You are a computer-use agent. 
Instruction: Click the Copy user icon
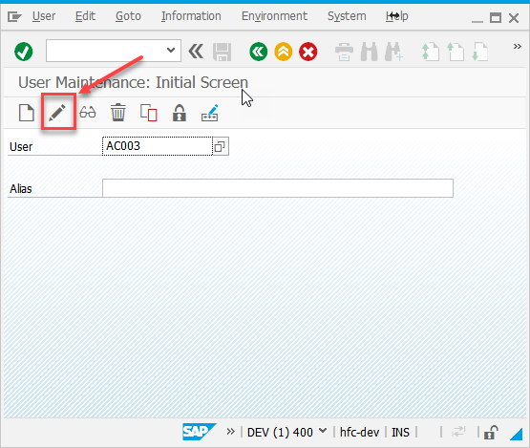[x=149, y=113]
